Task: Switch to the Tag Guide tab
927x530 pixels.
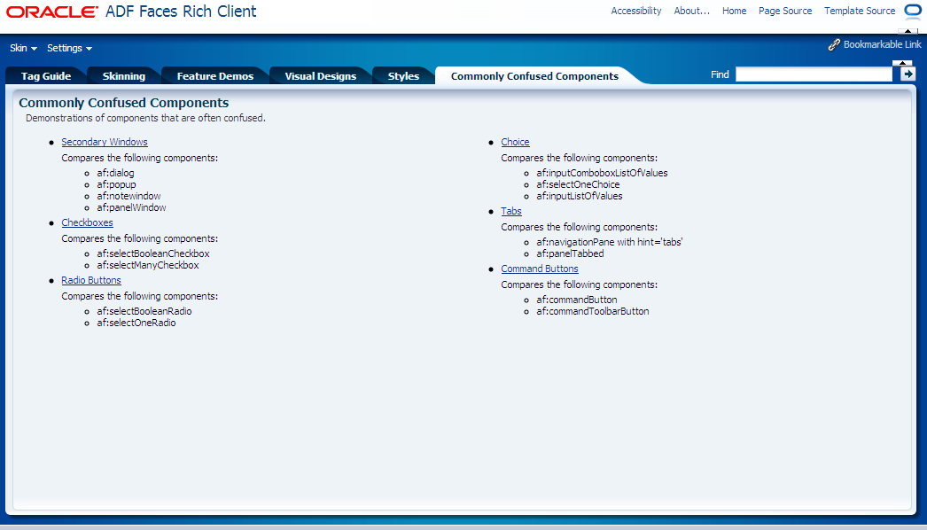Action: [x=45, y=75]
